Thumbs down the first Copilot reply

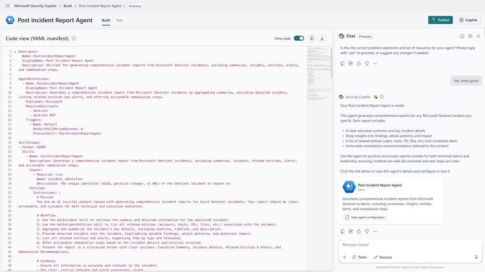[x=367, y=63]
